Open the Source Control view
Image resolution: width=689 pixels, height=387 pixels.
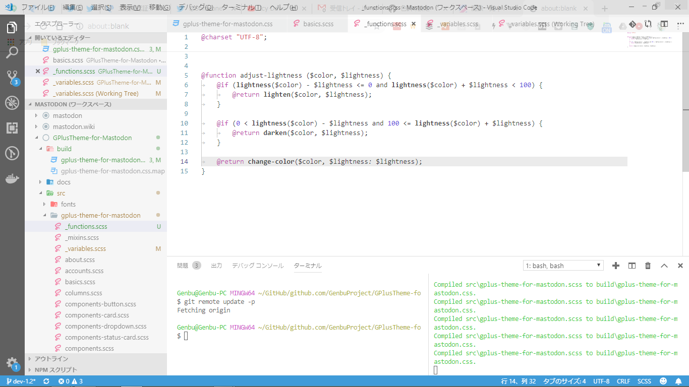coord(12,78)
